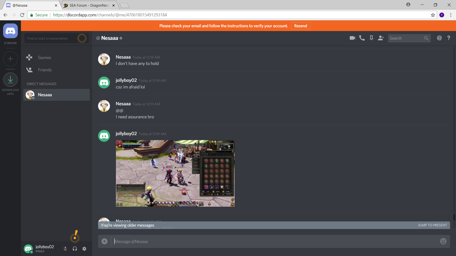Screen dimensions: 456x256
Task: Open Discord home via the logo icon
Action: pyautogui.click(x=10, y=31)
